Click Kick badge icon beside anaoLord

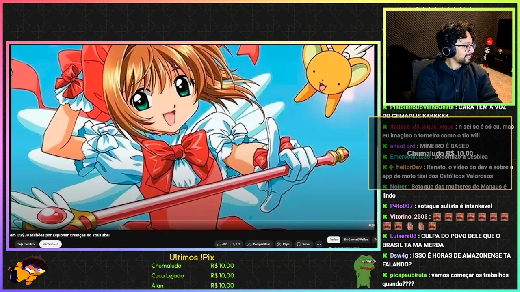click(385, 146)
